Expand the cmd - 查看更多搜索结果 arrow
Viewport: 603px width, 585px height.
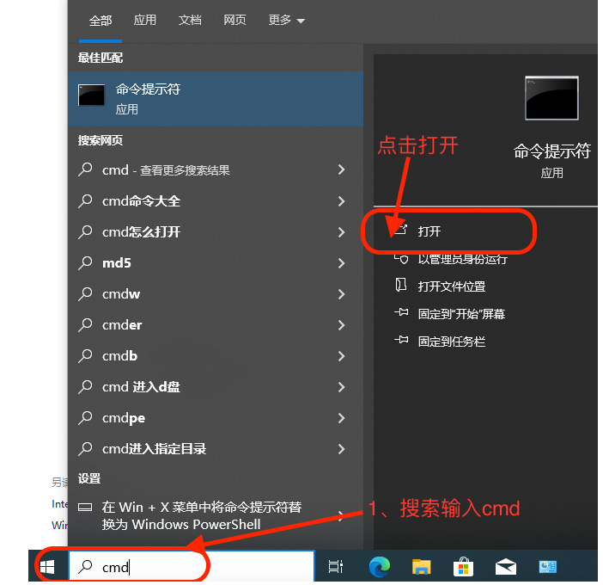pyautogui.click(x=341, y=169)
